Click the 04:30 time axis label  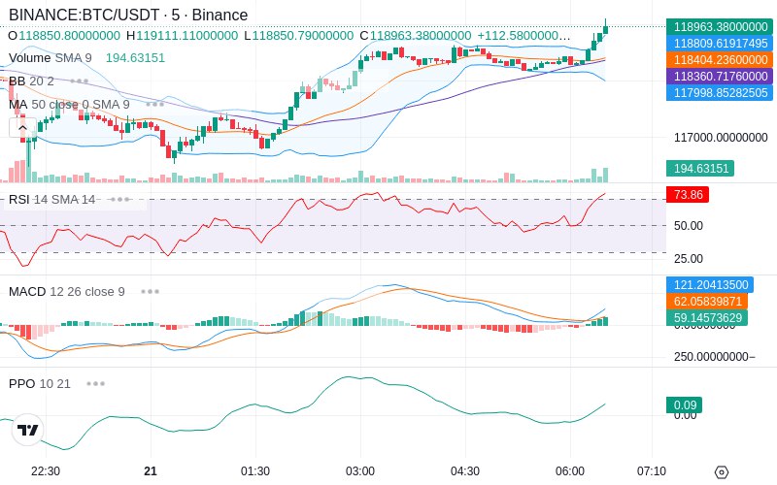point(465,471)
